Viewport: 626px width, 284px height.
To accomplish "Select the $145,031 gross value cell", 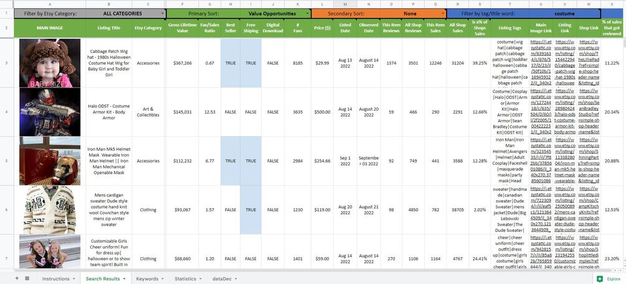I will [183, 112].
